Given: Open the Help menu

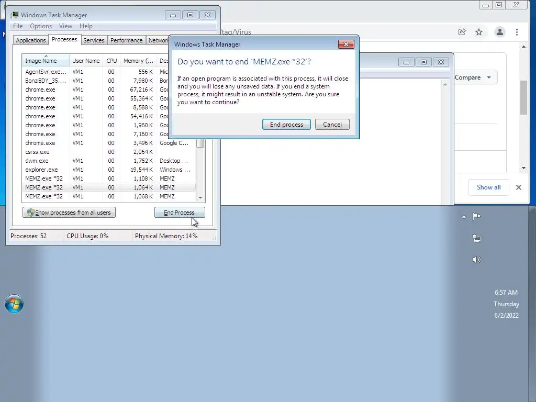Looking at the screenshot, I should (x=86, y=26).
